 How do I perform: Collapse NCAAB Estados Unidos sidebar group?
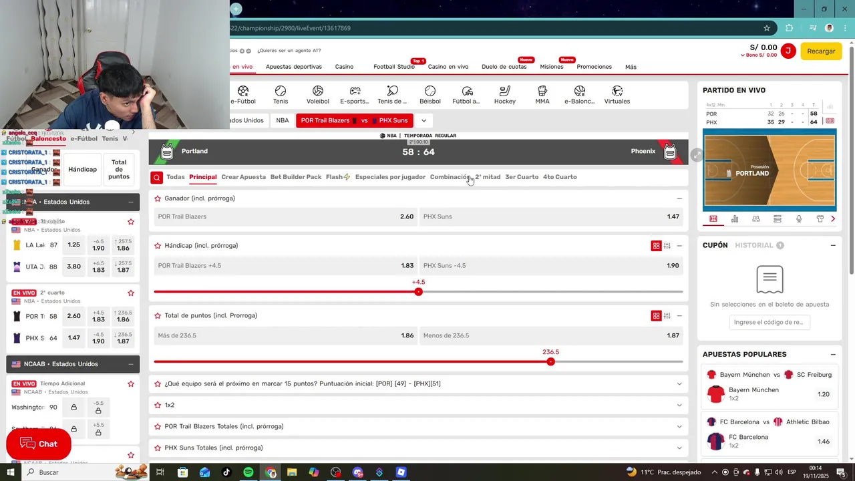[131, 364]
